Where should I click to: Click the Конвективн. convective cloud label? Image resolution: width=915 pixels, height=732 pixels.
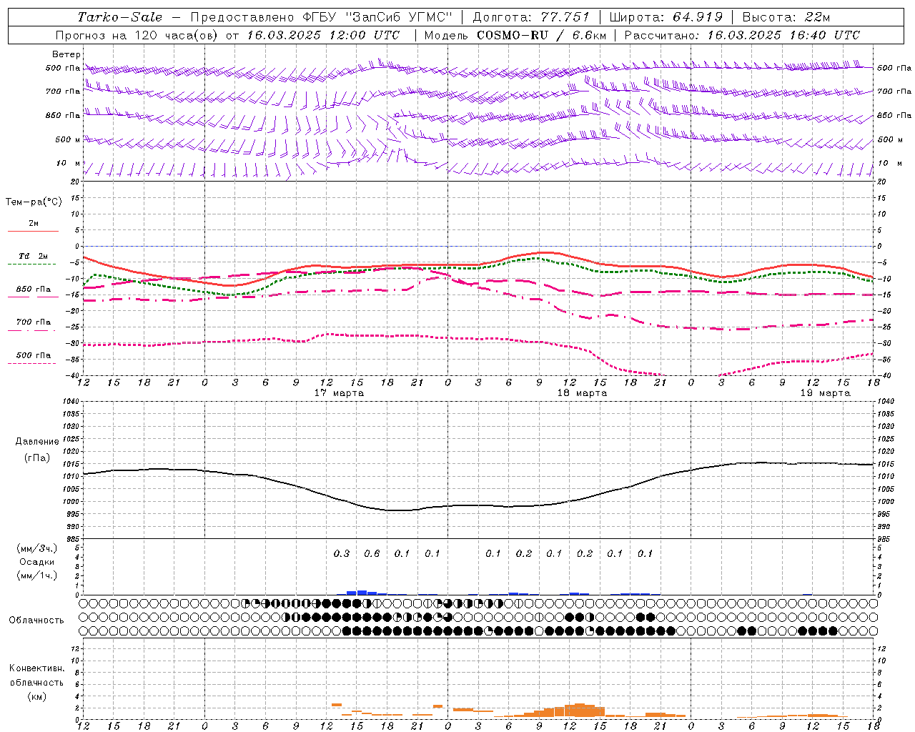point(36,668)
